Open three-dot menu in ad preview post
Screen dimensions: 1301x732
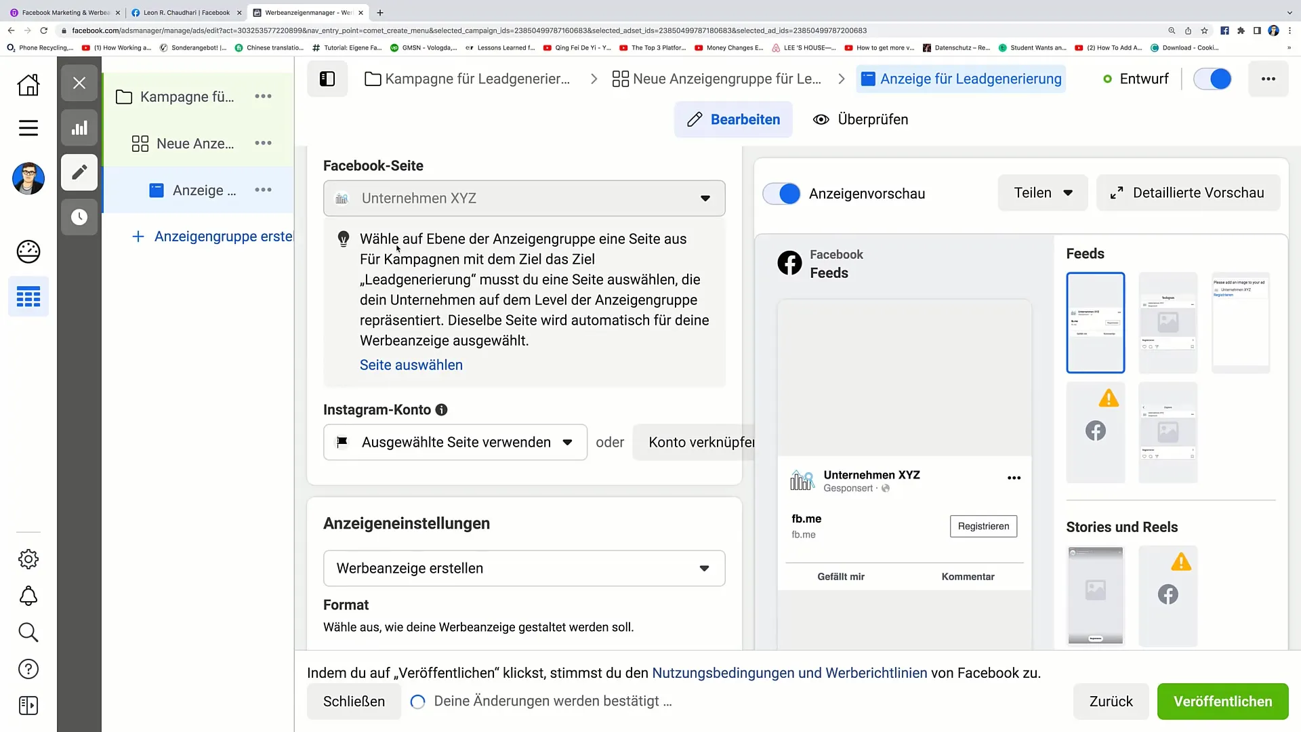coord(1014,478)
